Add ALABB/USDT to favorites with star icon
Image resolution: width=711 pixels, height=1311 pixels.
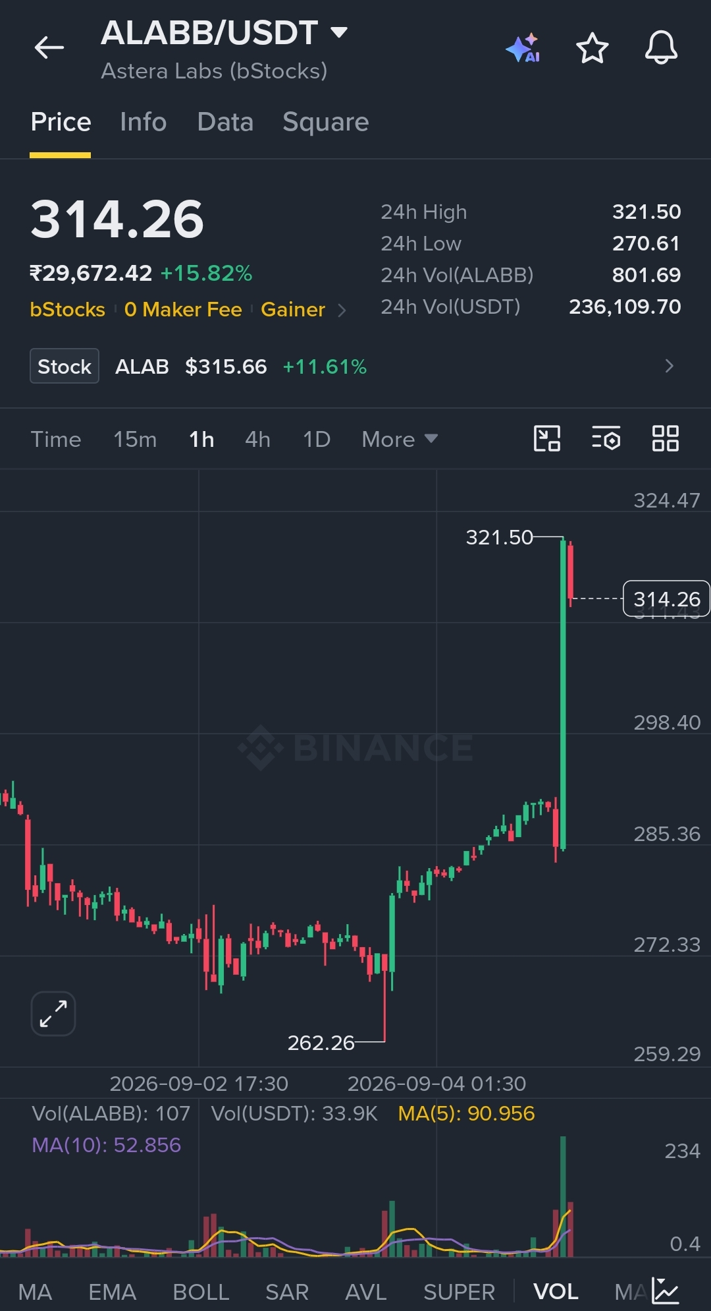[592, 48]
